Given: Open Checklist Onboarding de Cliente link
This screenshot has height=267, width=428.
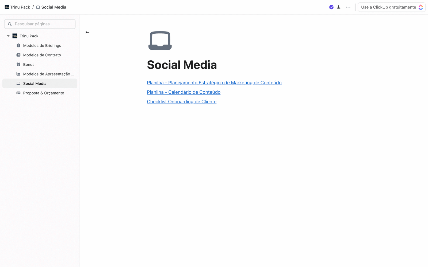Looking at the screenshot, I should pyautogui.click(x=181, y=102).
